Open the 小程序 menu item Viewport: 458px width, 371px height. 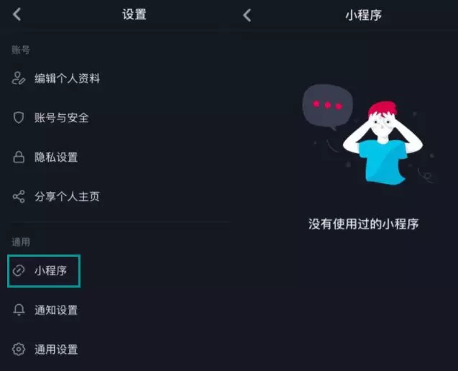44,271
